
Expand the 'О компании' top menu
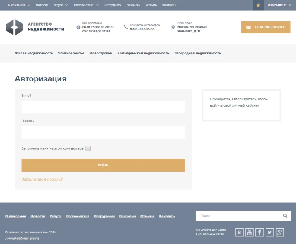coord(19,5)
